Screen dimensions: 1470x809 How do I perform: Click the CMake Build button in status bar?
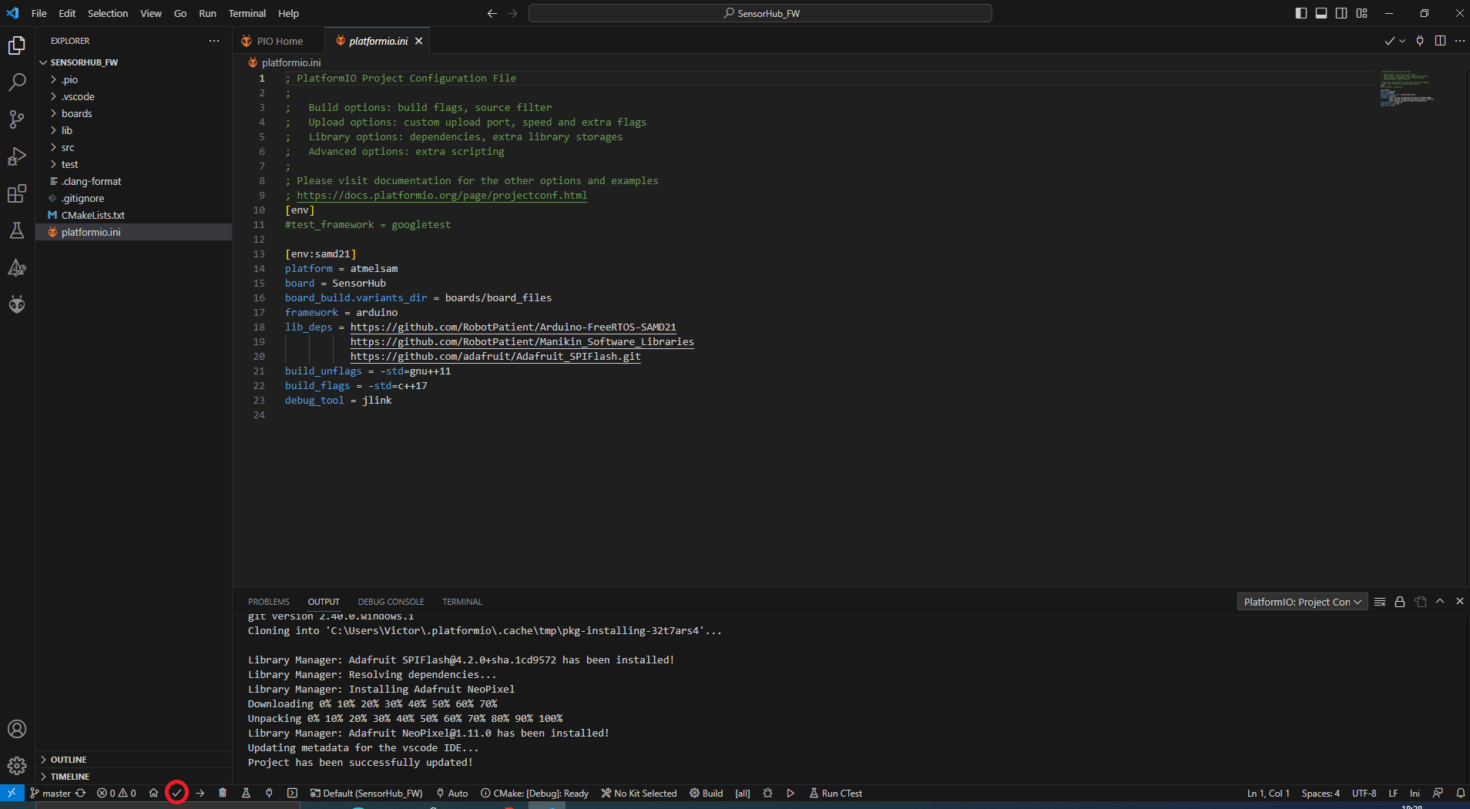(x=706, y=793)
